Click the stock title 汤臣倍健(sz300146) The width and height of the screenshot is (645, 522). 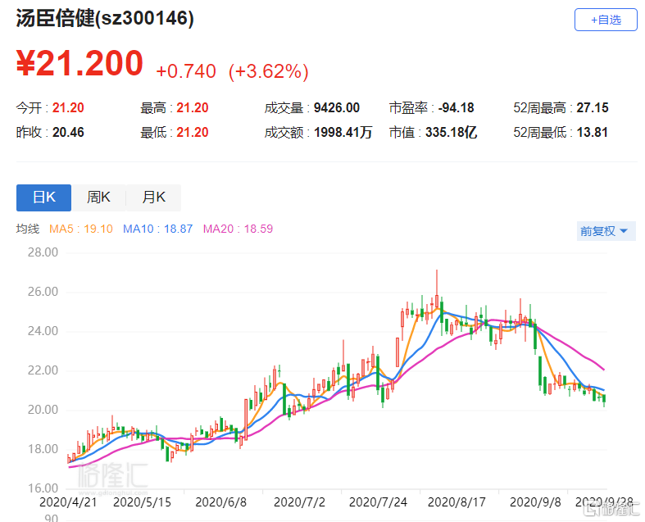coord(105,18)
